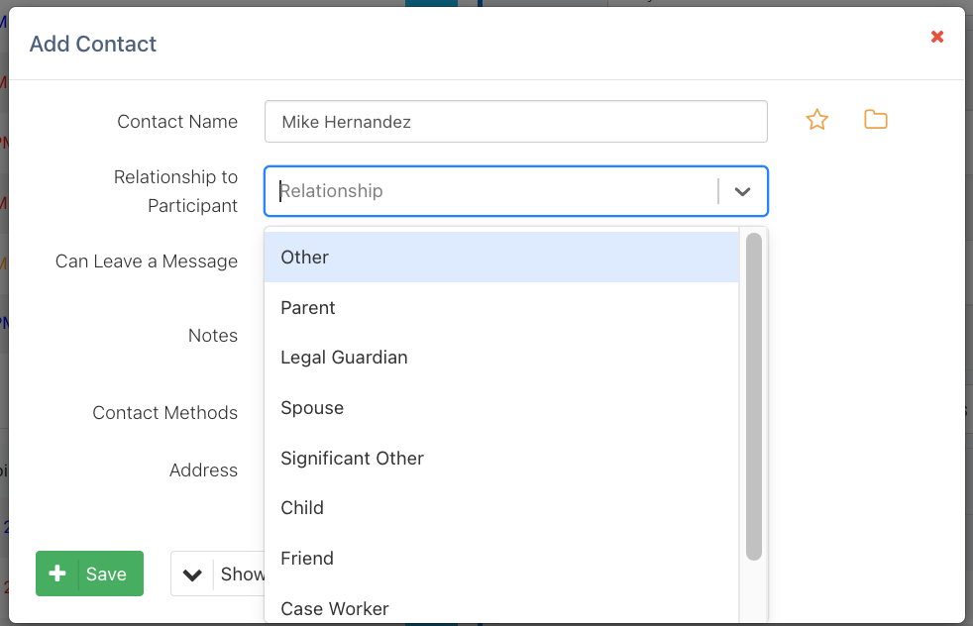Click the dropdown list scrollbar
973x626 pixels.
coord(753,396)
